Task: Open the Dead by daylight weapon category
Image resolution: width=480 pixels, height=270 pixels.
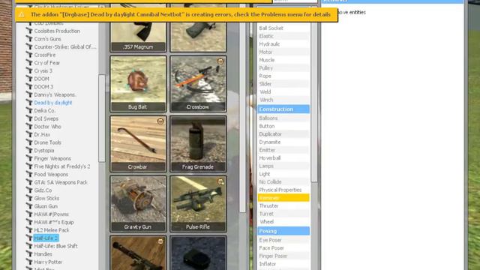Action: coord(53,103)
